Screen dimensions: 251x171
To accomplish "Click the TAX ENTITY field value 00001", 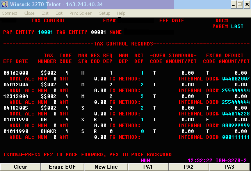I will click(x=98, y=32).
